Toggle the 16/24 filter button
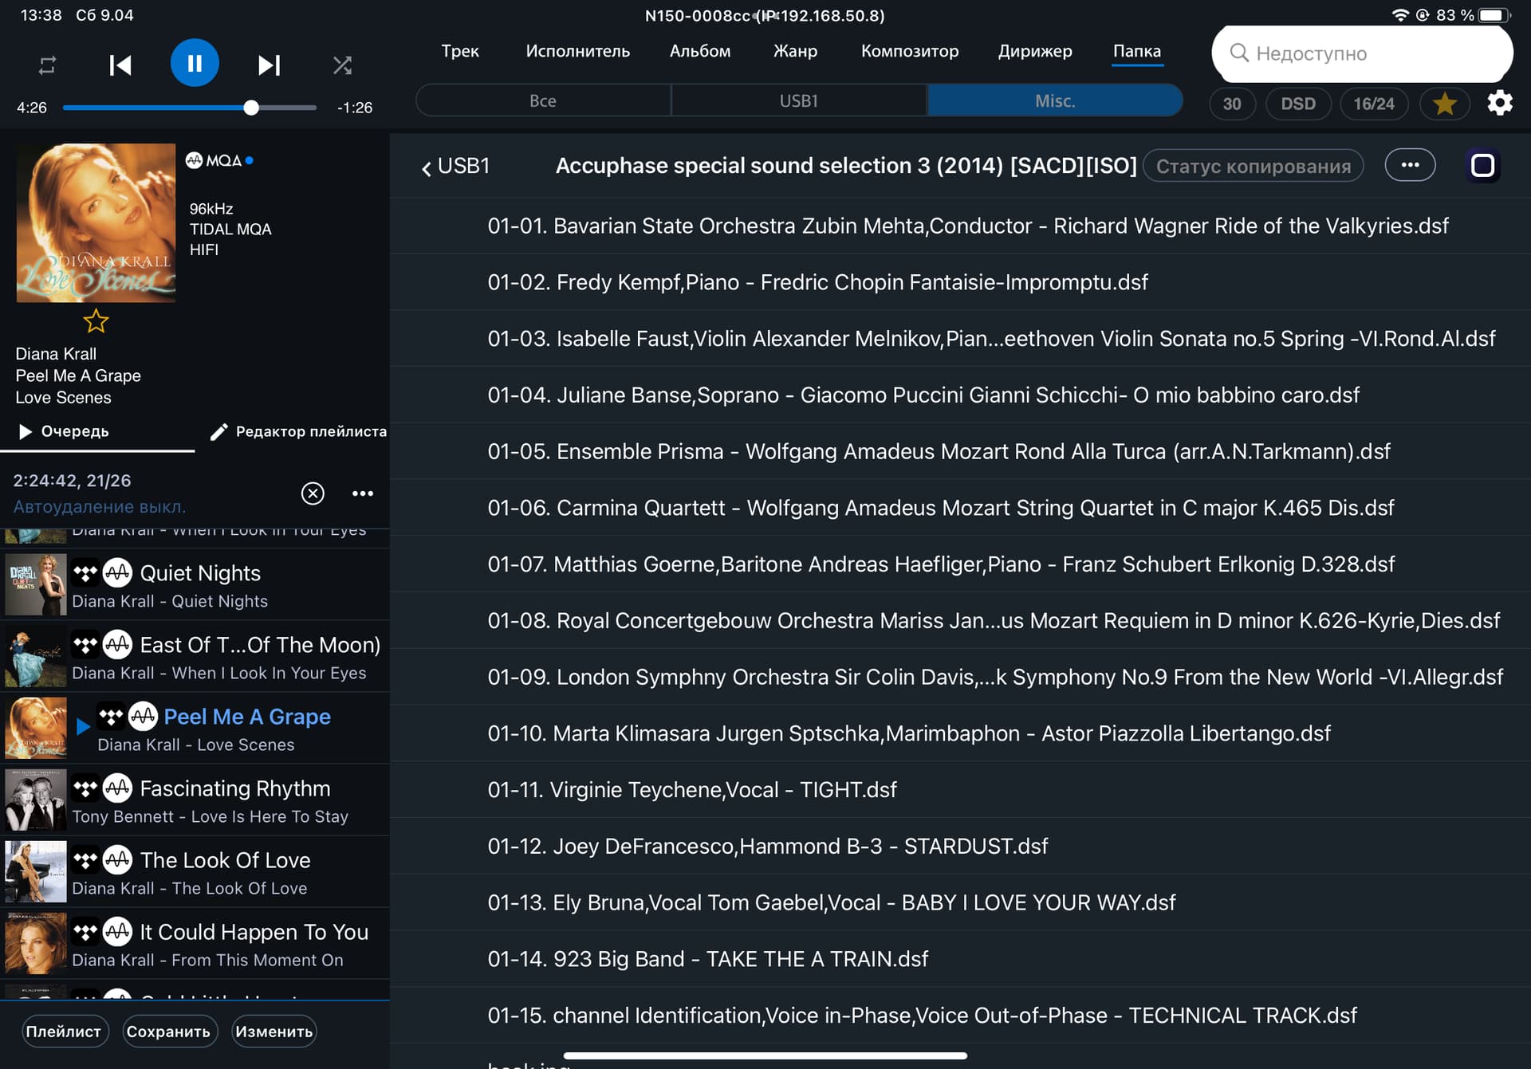 point(1373,104)
